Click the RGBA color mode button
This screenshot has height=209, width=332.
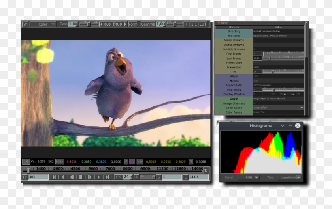pos(59,162)
